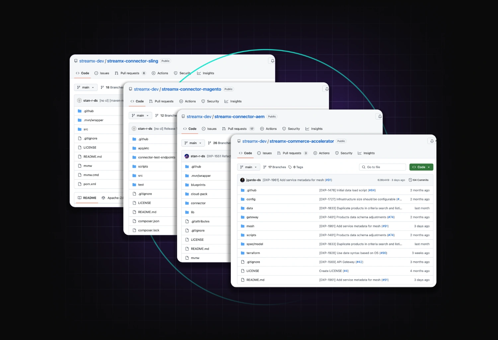
Task: Click the 64 Commits history icon
Action: tap(410, 180)
